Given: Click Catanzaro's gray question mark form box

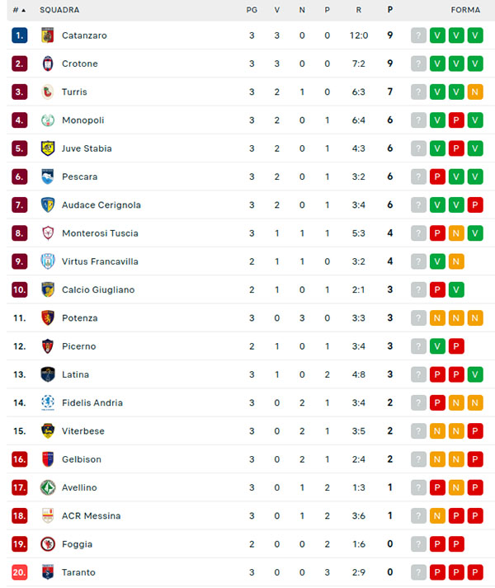Looking at the screenshot, I should (419, 35).
